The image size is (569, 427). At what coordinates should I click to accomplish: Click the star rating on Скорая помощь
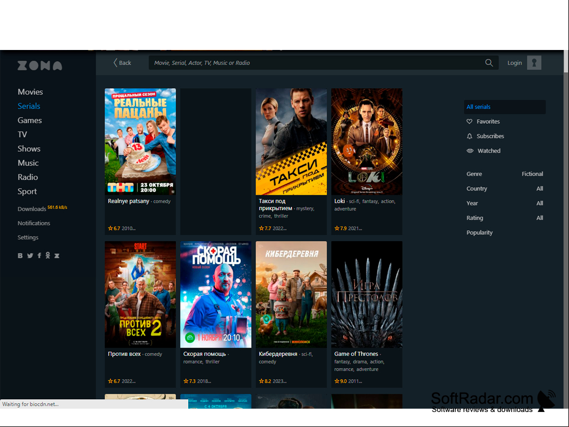[x=189, y=381]
